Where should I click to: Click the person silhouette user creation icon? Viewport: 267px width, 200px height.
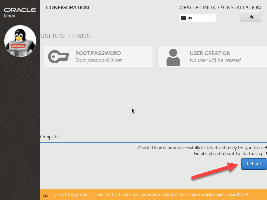[173, 57]
